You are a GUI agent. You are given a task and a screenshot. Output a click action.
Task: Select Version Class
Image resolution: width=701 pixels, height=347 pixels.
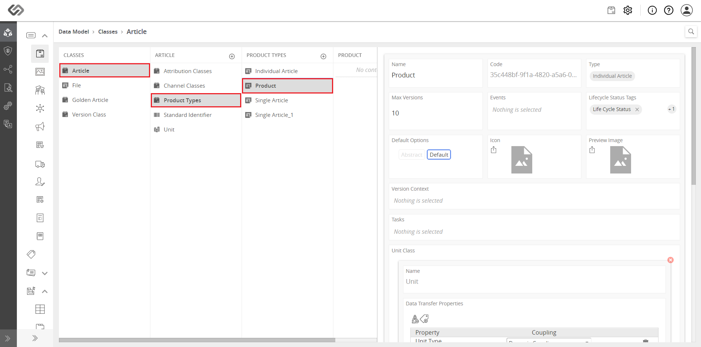(x=105, y=114)
